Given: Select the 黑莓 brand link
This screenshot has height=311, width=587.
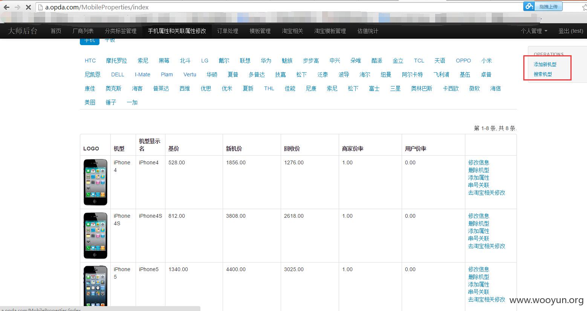Looking at the screenshot, I should (x=164, y=61).
